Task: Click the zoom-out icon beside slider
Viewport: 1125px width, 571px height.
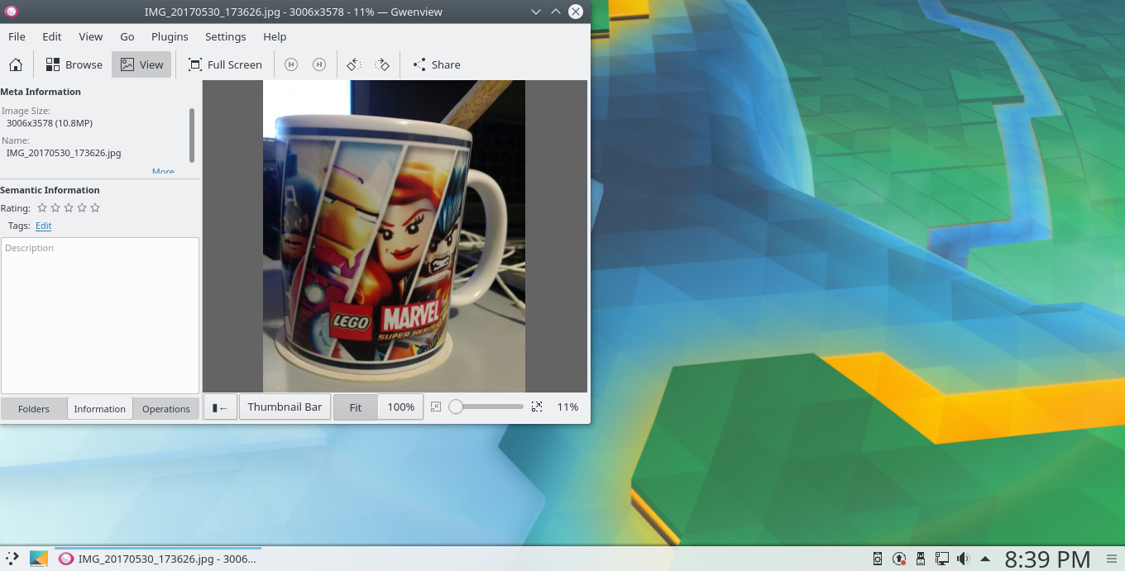Action: click(436, 407)
